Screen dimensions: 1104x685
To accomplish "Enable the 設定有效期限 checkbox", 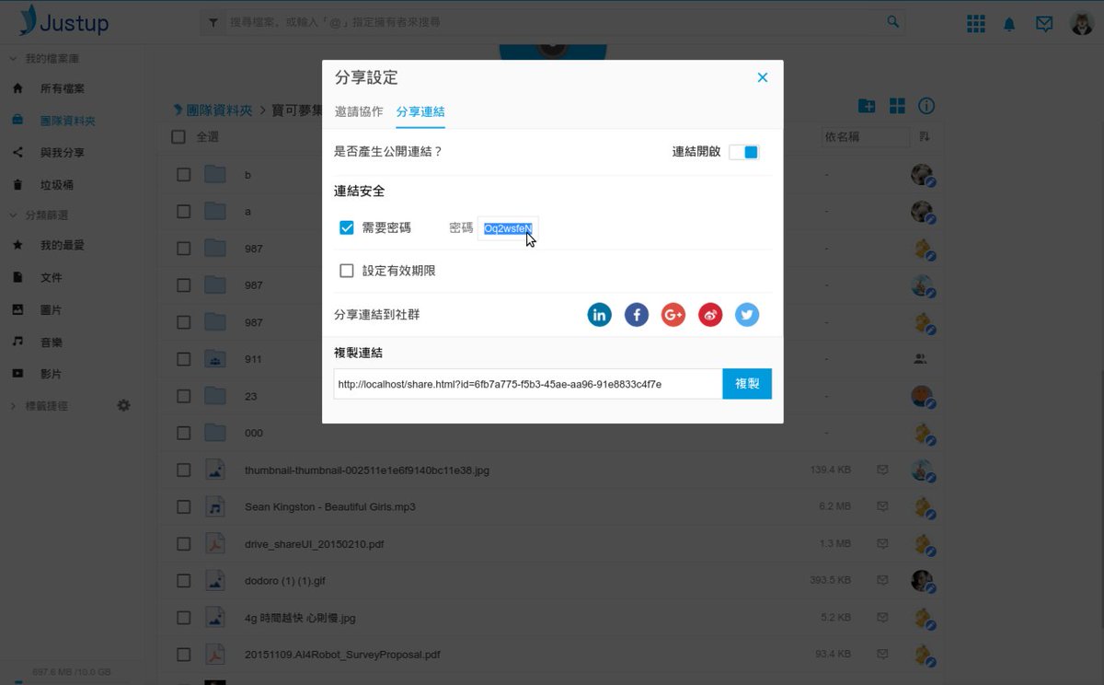I will [x=346, y=270].
